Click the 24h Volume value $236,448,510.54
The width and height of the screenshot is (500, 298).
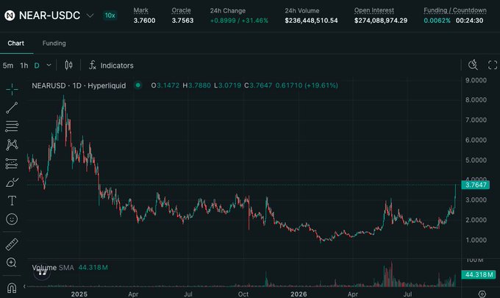311,21
